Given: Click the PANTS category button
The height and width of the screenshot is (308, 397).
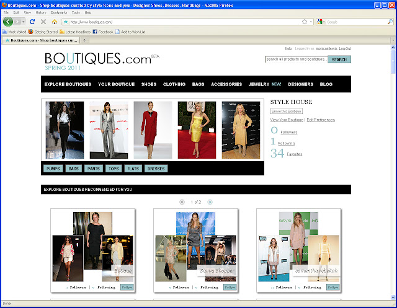Looking at the screenshot, I should point(94,169).
